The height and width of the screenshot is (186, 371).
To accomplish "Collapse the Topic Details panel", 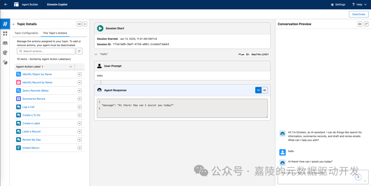I will click(79, 24).
